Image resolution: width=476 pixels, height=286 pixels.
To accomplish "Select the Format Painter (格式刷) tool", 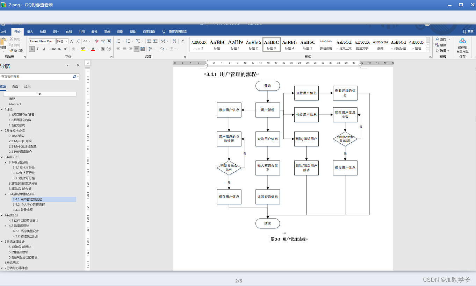I will click(16, 50).
